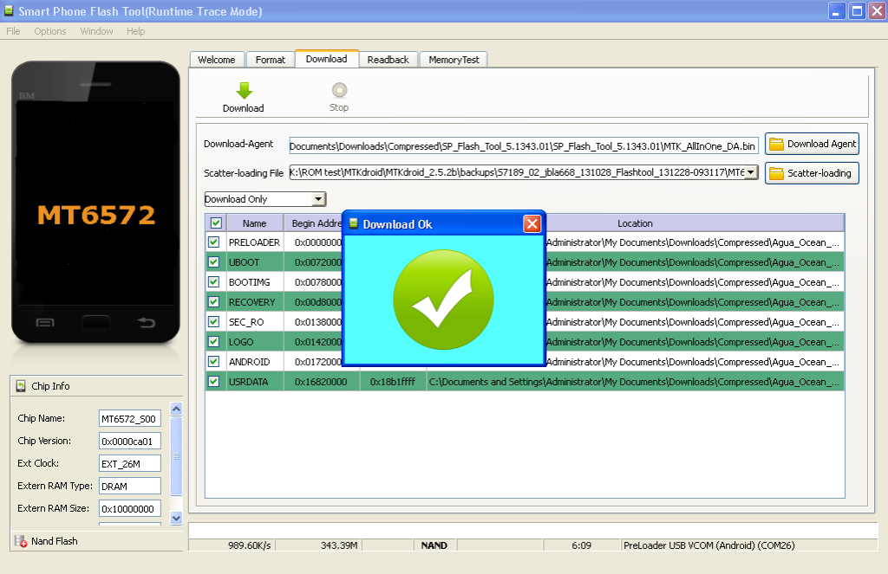Click the Download Agent button
The height and width of the screenshot is (574, 888).
pos(812,144)
